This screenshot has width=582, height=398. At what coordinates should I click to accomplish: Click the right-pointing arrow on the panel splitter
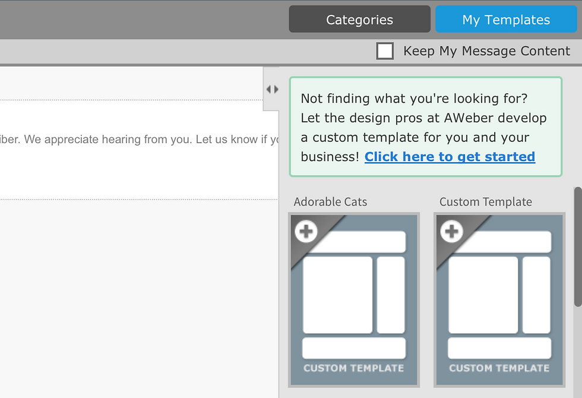pos(276,89)
